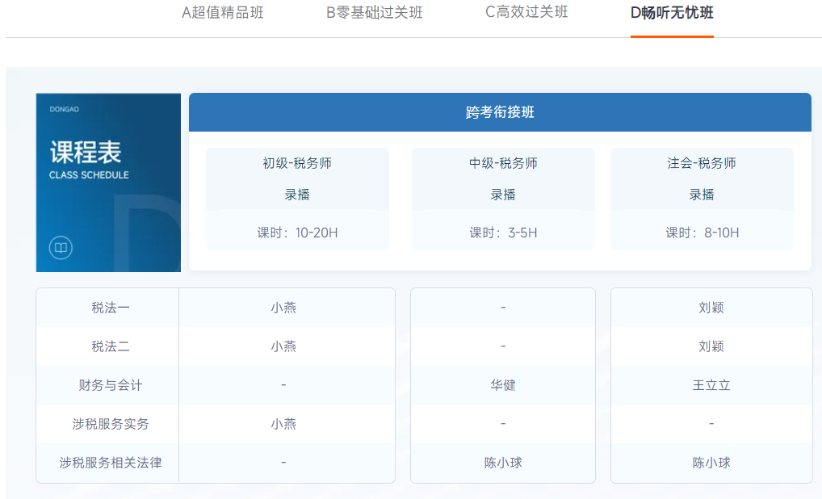The height and width of the screenshot is (499, 822).
Task: Click the 涉税服务相关法律 subject label
Action: point(111,463)
